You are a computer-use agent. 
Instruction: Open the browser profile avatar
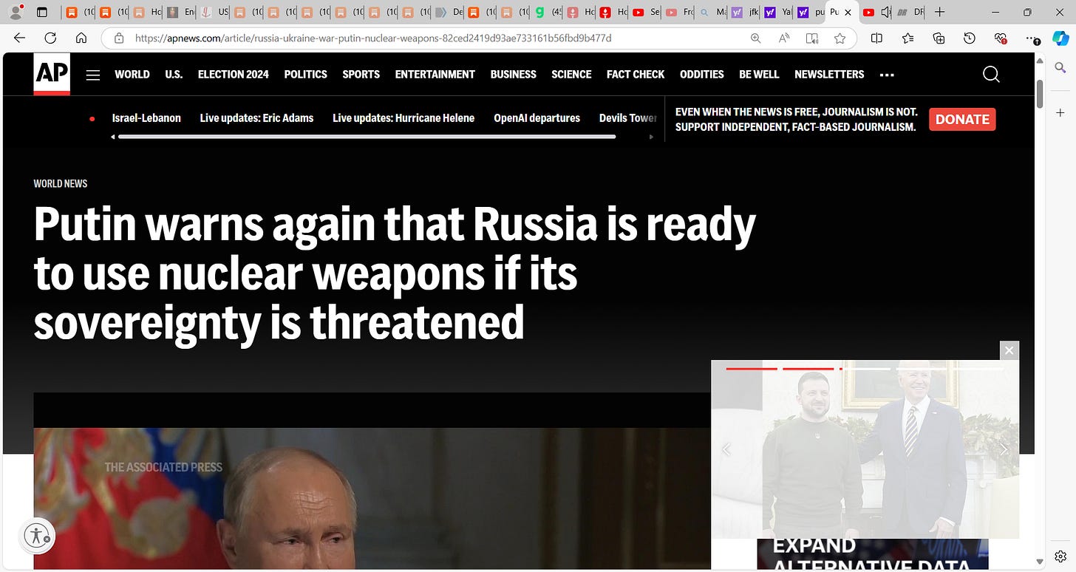pos(17,12)
